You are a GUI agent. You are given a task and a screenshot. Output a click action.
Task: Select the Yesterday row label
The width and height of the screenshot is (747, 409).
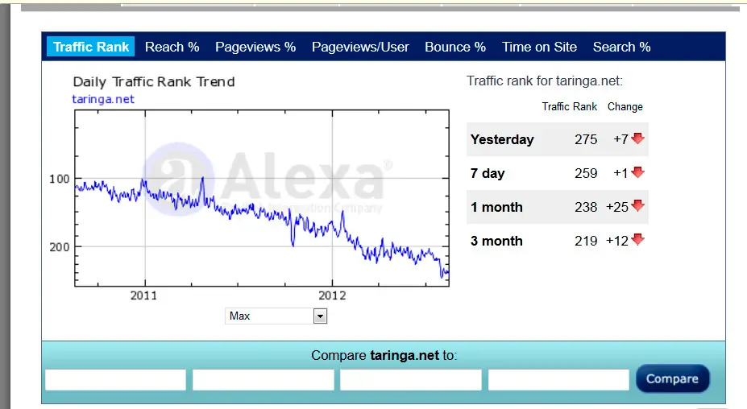point(502,139)
